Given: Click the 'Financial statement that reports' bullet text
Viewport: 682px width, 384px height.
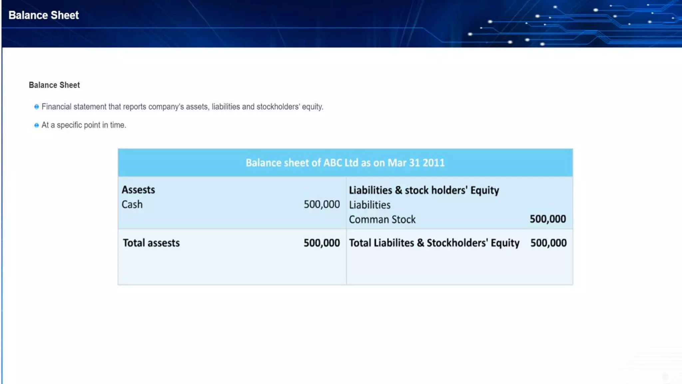Looking at the screenshot, I should click(182, 107).
